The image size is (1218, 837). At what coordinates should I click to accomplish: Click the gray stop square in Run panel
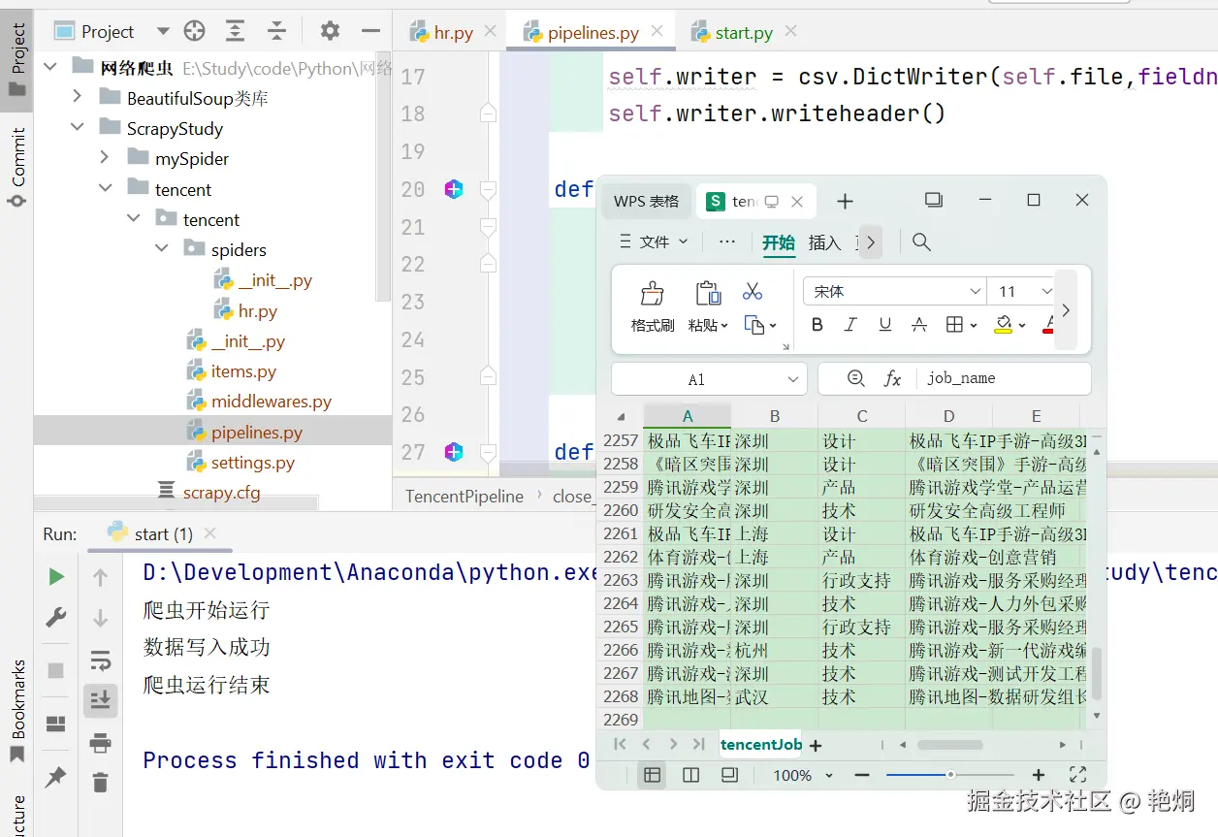coord(56,670)
